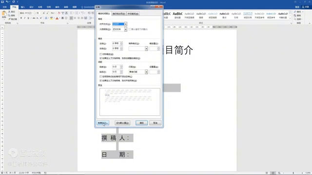Decrease font size with shrink icon
This screenshot has height=175, width=312.
[x=47, y=13]
